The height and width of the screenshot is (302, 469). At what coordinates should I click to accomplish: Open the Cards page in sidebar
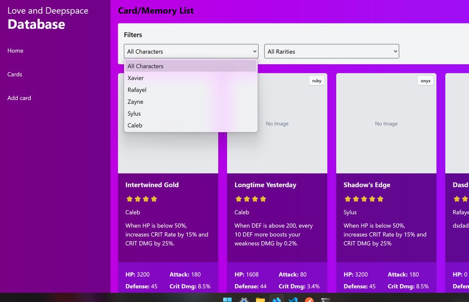coord(15,74)
